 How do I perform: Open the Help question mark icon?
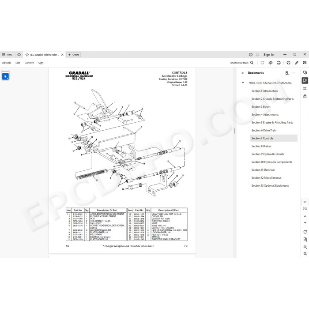251,55
